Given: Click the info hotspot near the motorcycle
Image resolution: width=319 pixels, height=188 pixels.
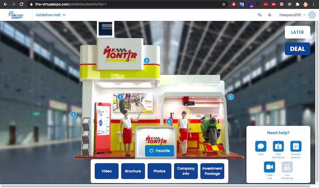Looking at the screenshot, I should point(231,96).
